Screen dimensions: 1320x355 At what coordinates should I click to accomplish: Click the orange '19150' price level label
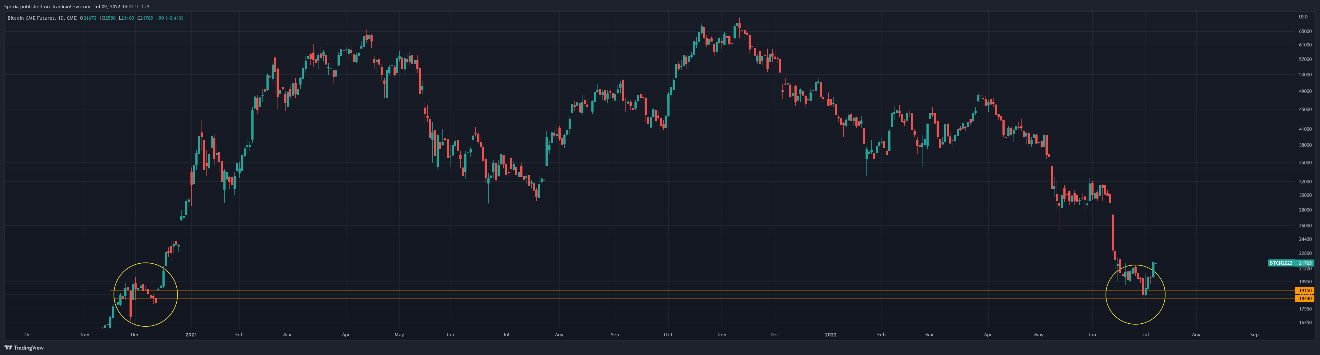[x=1304, y=290]
